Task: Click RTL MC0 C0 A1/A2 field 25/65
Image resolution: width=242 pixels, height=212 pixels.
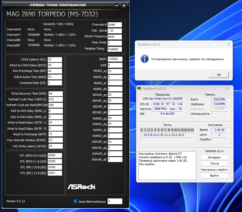Action: 55,156
